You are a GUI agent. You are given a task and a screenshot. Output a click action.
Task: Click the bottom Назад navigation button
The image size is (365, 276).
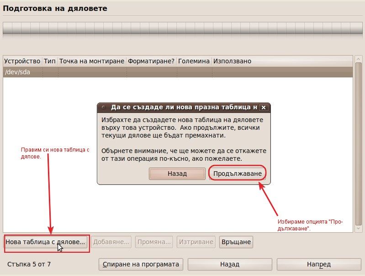click(x=230, y=265)
